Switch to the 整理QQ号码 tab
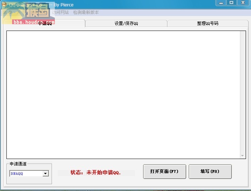The height and width of the screenshot is (191, 251). coord(208,23)
